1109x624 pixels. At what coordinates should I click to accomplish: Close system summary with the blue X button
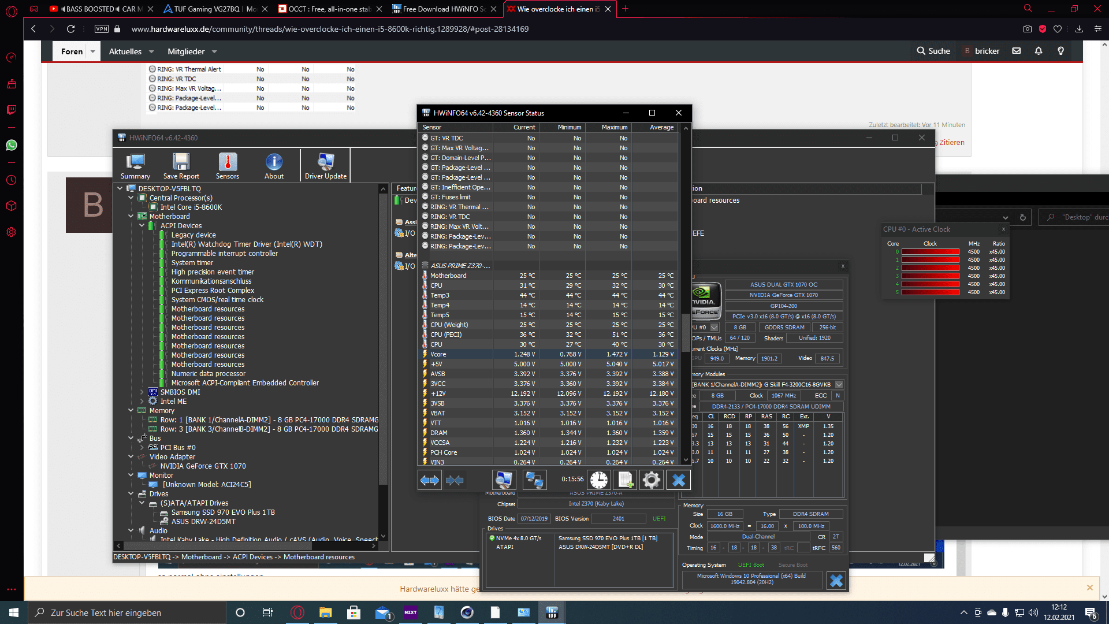(836, 580)
